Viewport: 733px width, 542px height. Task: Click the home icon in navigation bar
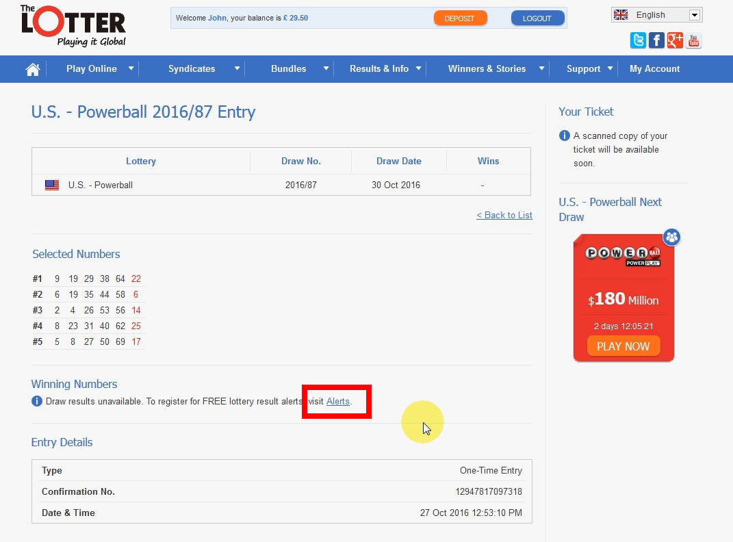tap(32, 69)
